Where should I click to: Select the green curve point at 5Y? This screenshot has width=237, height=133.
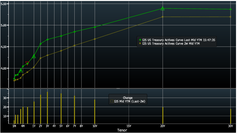point(61,36)
